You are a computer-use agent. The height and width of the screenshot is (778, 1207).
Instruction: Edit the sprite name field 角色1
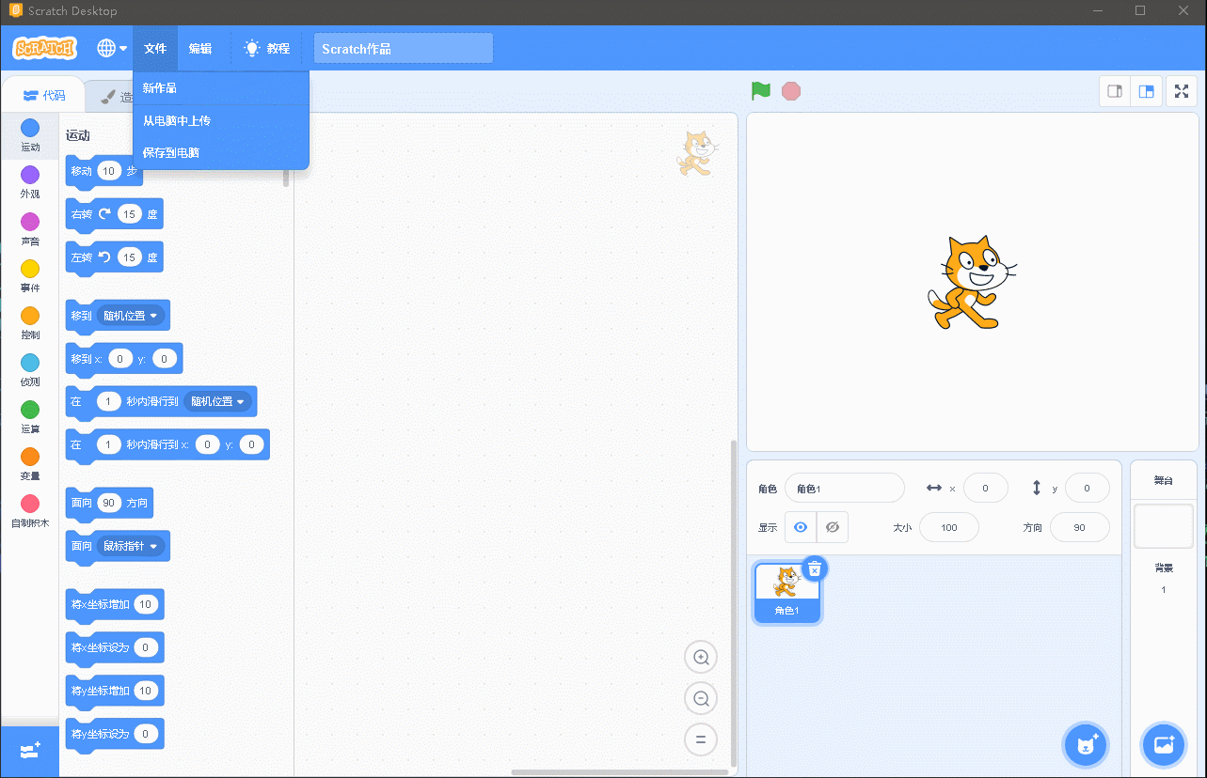click(x=845, y=489)
